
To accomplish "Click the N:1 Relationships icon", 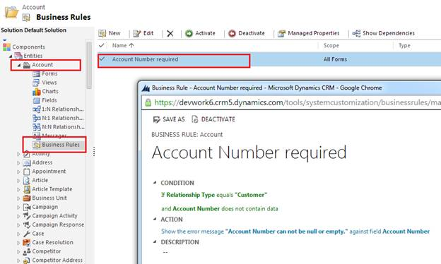I will [37, 119].
